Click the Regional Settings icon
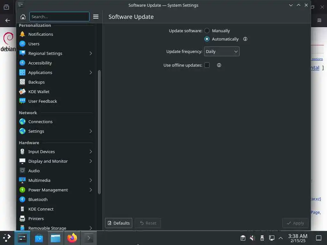 22,53
